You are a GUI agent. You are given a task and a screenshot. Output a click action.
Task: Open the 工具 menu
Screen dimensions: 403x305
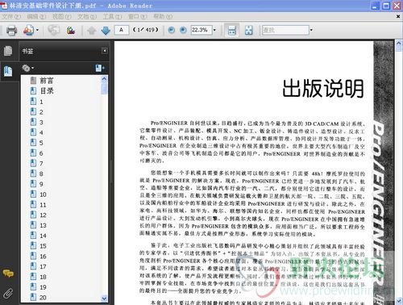point(112,17)
